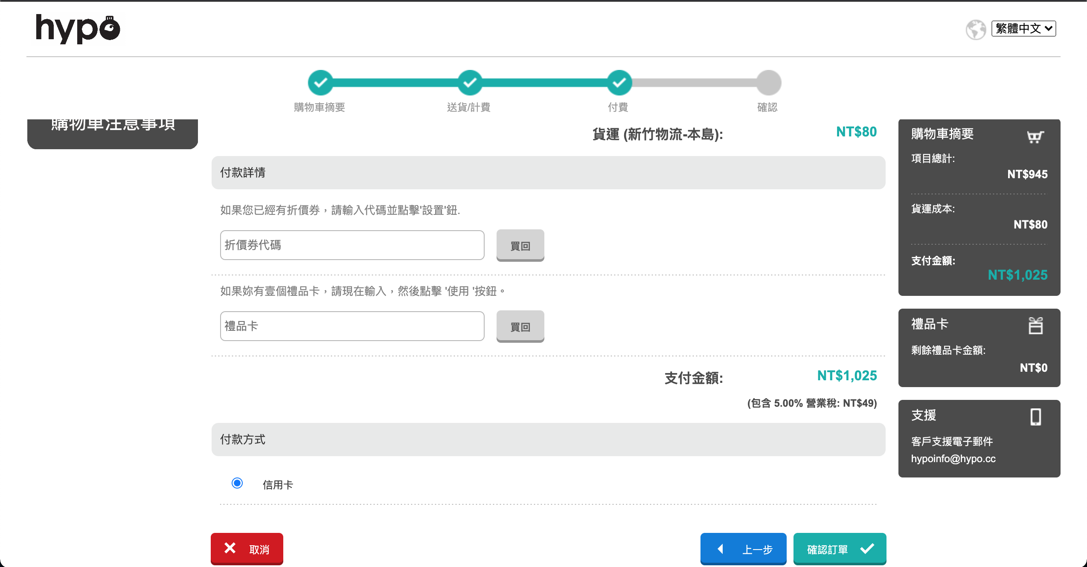Image resolution: width=1087 pixels, height=567 pixels.
Task: Click the phone icon in support panel
Action: 1035,417
